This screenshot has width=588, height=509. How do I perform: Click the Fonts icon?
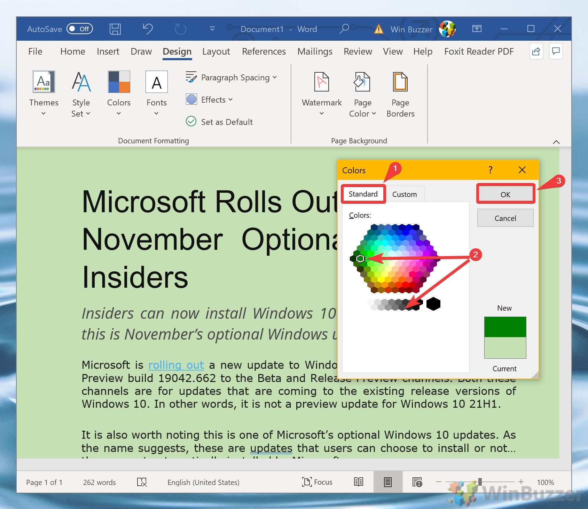157,82
